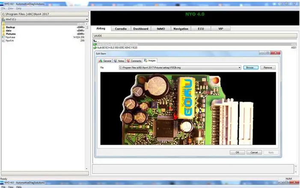The height and width of the screenshot is (188, 300).
Task: Open the Help menu
Action: pos(19,9)
